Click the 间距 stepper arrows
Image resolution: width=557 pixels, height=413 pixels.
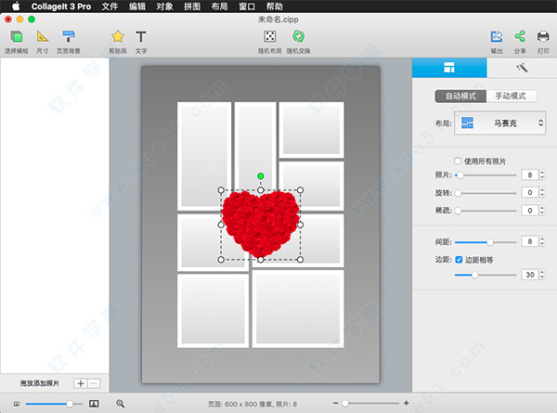point(542,241)
